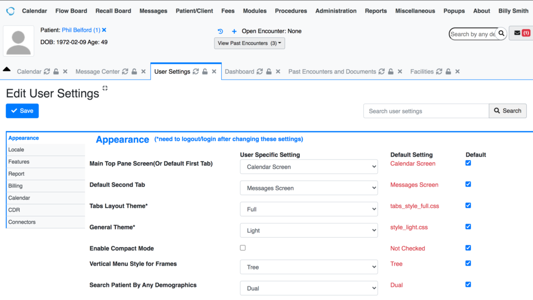The height and width of the screenshot is (300, 533).
Task: Close the Facilities tab
Action: click(458, 72)
